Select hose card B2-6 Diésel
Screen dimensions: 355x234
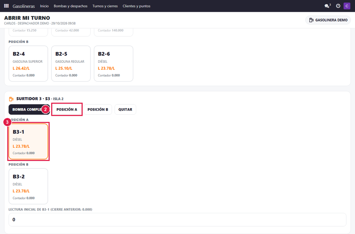113,63
